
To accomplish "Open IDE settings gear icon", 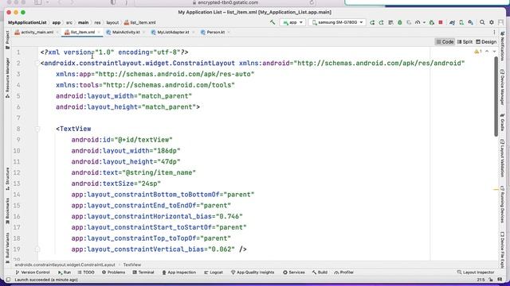I will [492, 22].
